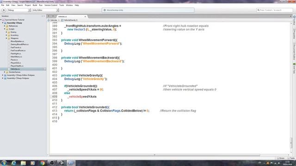Screen dimensions: 296x166
Task: Open the Document Outline side pad
Action: (294, 52)
